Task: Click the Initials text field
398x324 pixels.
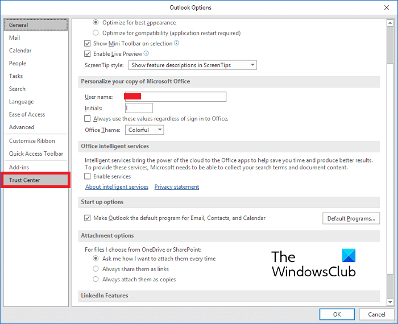Action: point(139,108)
